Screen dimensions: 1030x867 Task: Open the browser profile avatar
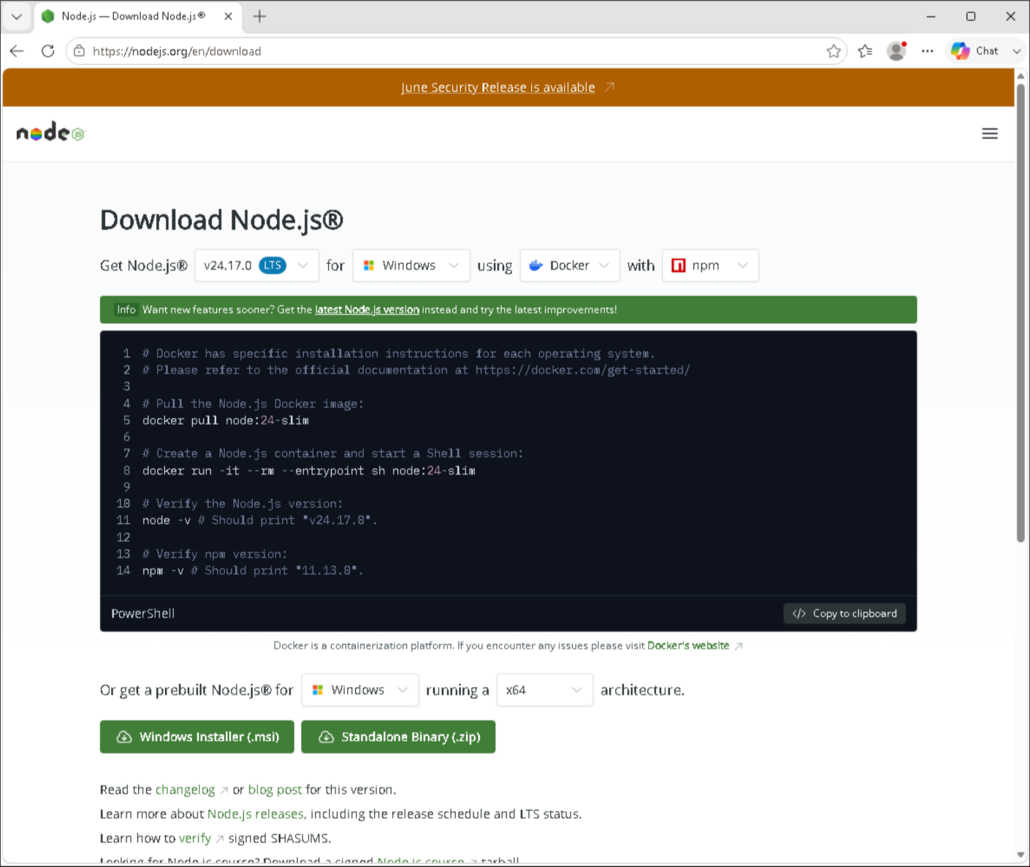(x=896, y=51)
